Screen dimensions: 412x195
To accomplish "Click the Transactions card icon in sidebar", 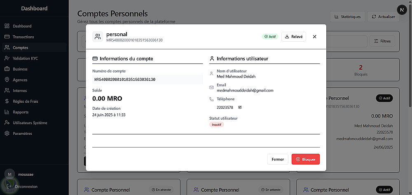I will (x=7, y=37).
